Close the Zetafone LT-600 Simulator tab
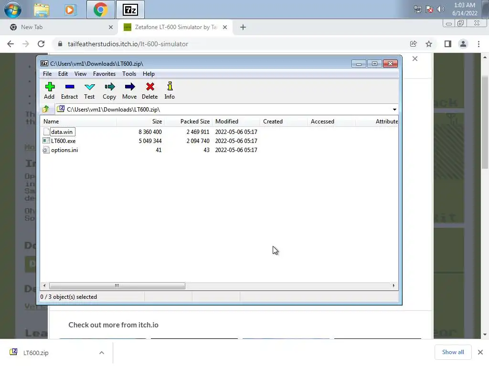The width and height of the screenshot is (489, 366). (x=225, y=27)
